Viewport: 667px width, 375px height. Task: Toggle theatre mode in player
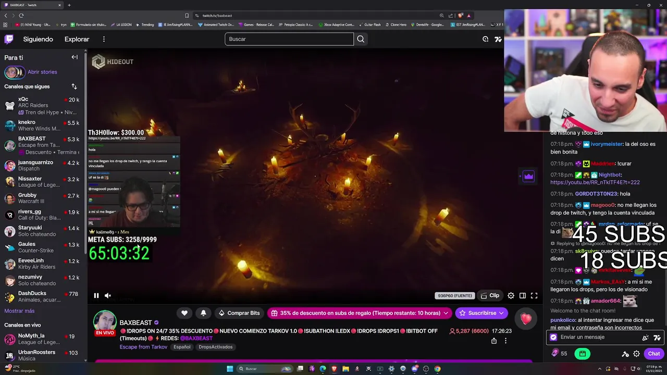tap(523, 296)
